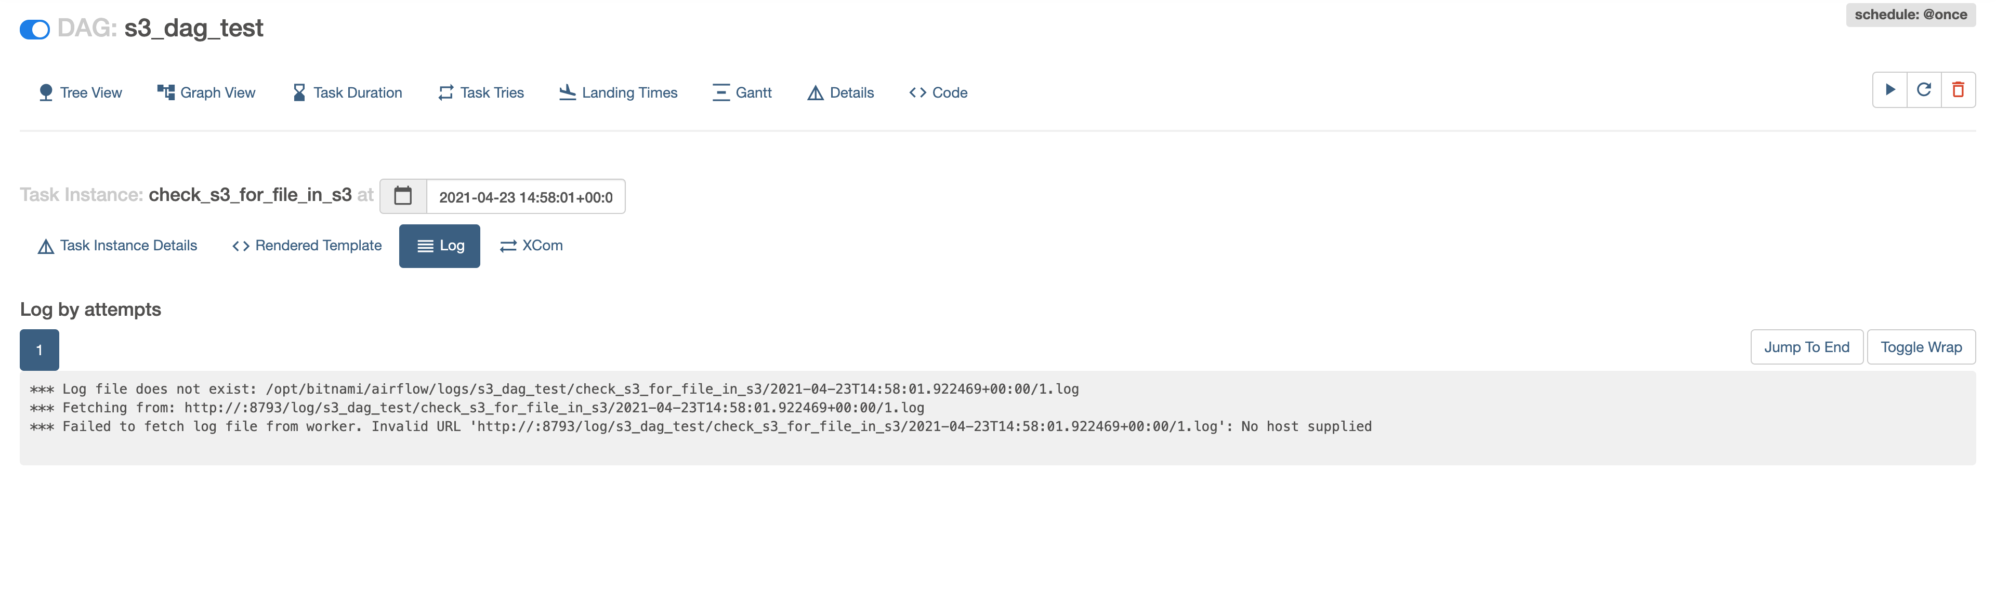
Task: Select log attempt number 1
Action: 39,350
